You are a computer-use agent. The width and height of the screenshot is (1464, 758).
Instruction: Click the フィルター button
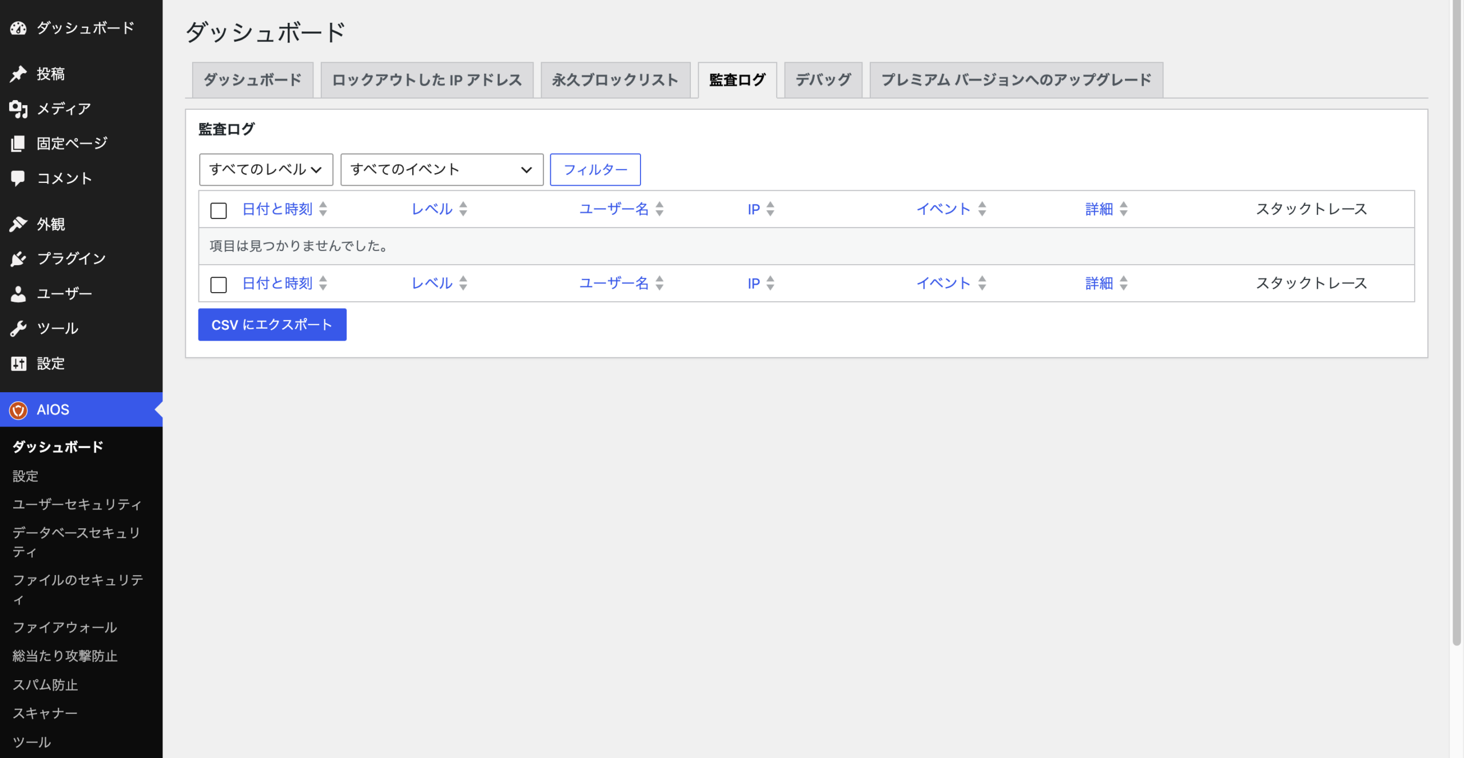pyautogui.click(x=595, y=170)
